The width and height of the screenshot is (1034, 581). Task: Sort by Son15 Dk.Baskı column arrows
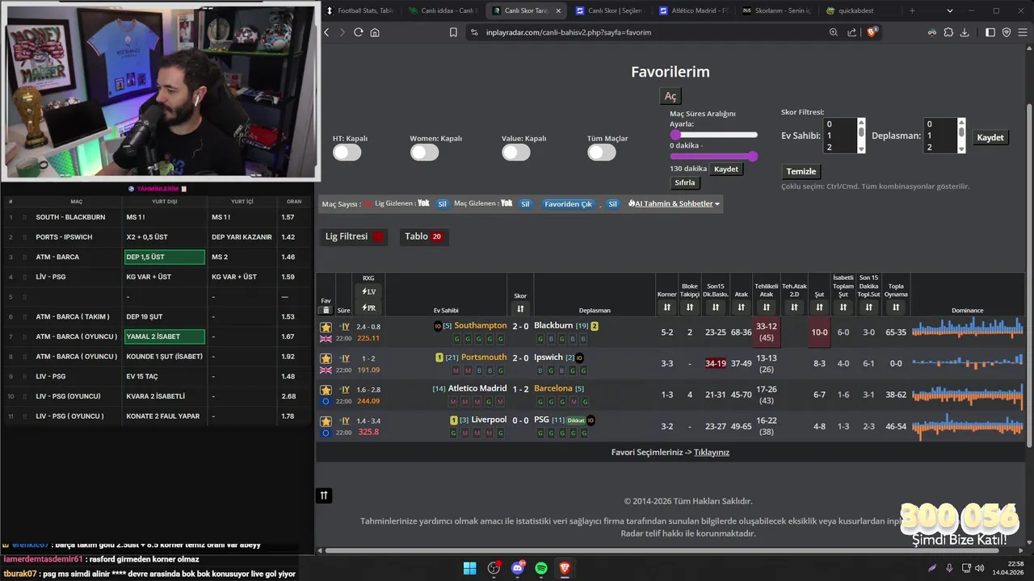pyautogui.click(x=715, y=307)
